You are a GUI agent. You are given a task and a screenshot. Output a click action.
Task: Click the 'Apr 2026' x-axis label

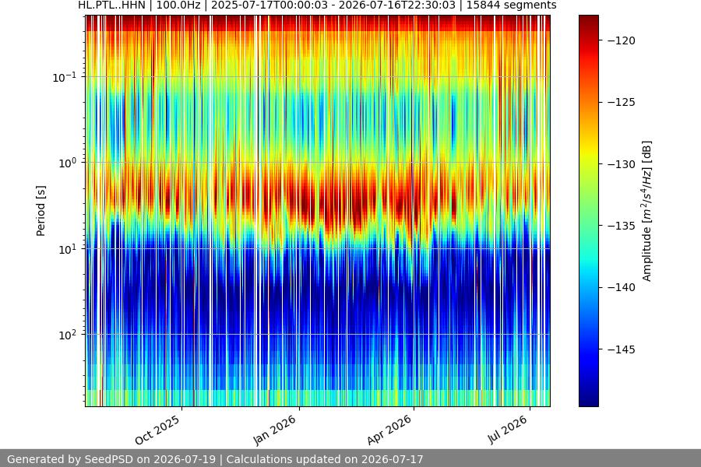389,430
